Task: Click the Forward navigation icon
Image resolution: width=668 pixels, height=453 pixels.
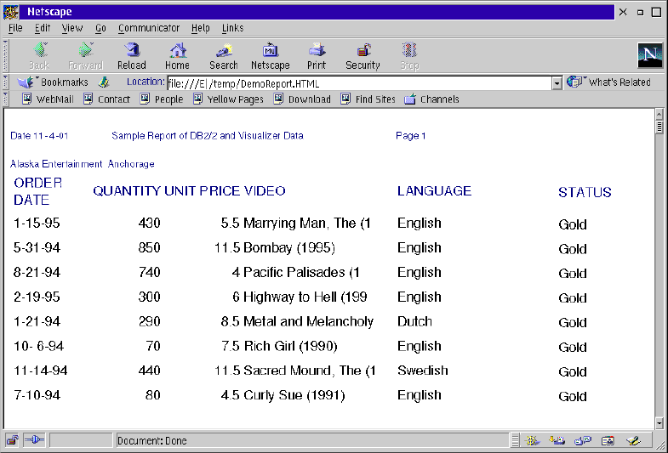Action: (x=86, y=56)
